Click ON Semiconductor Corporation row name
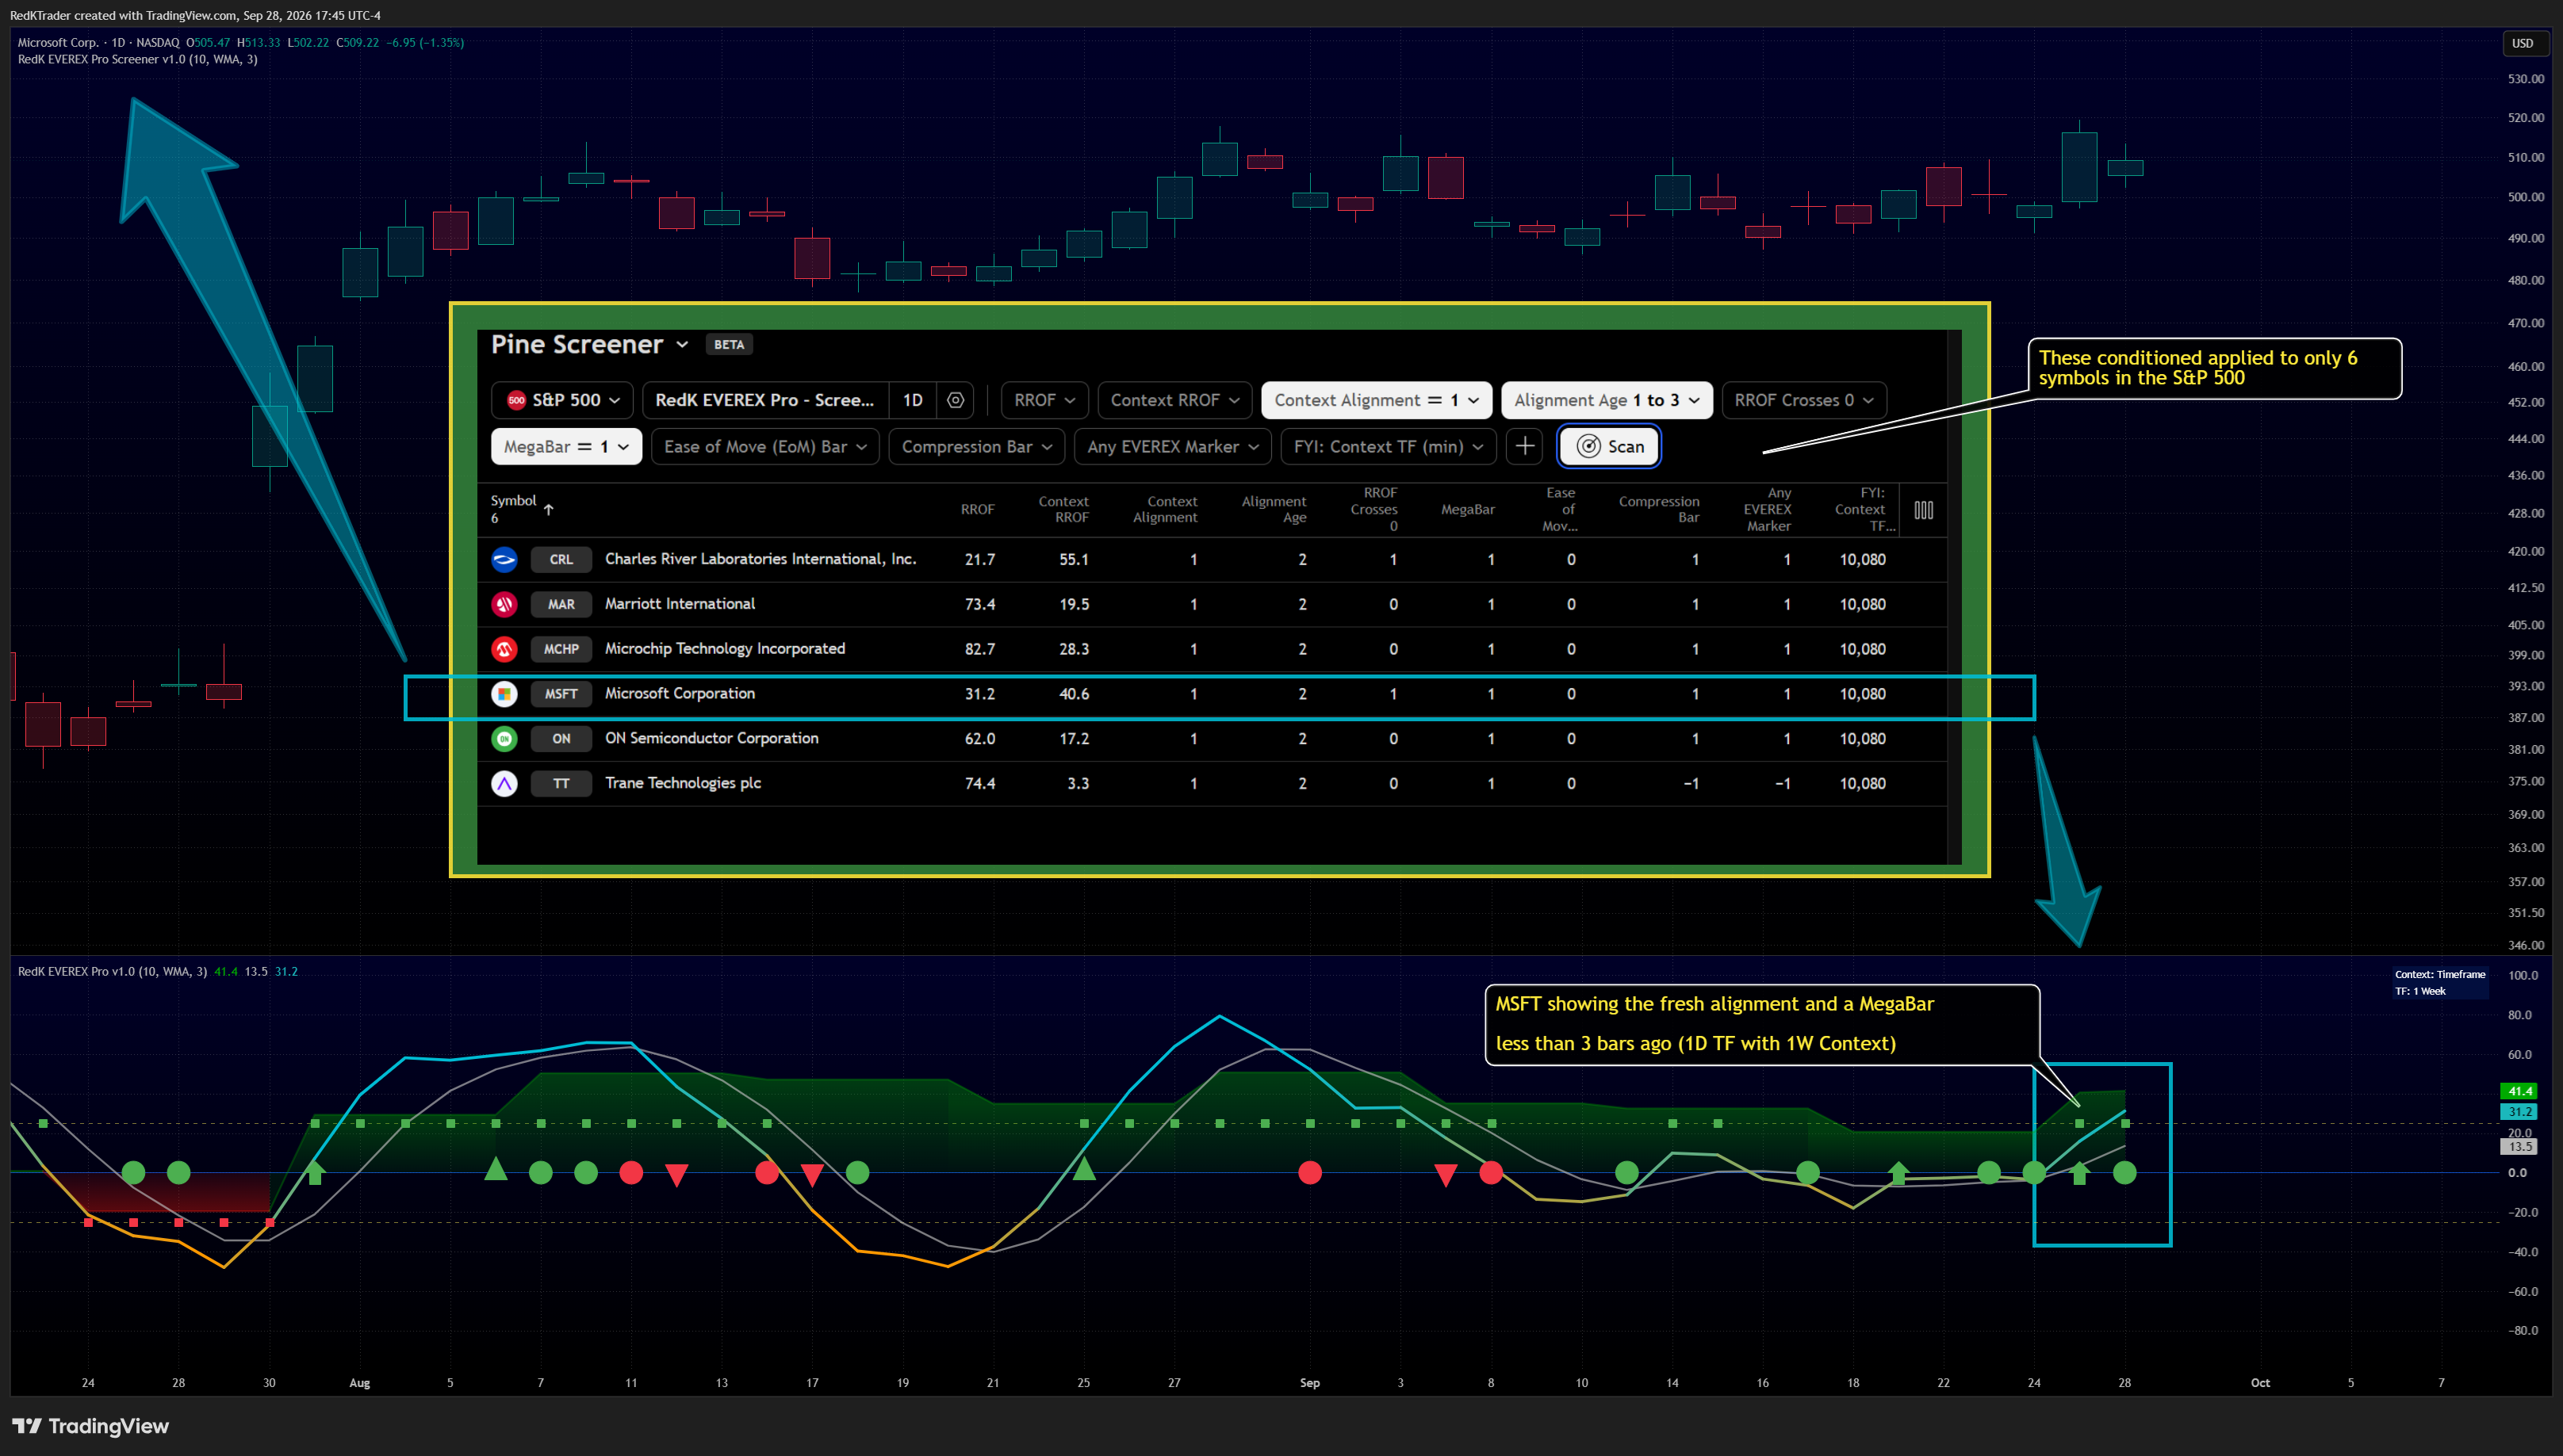The width and height of the screenshot is (2563, 1456). pyautogui.click(x=711, y=738)
